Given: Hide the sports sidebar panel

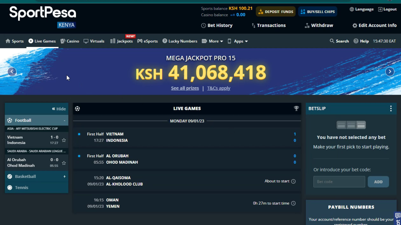Looking at the screenshot, I should [59, 109].
